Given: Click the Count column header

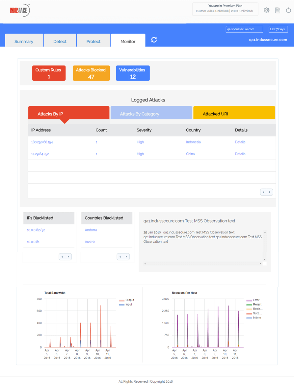Looking at the screenshot, I should (101, 130).
